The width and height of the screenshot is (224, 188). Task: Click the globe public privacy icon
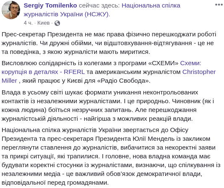coord(57,23)
